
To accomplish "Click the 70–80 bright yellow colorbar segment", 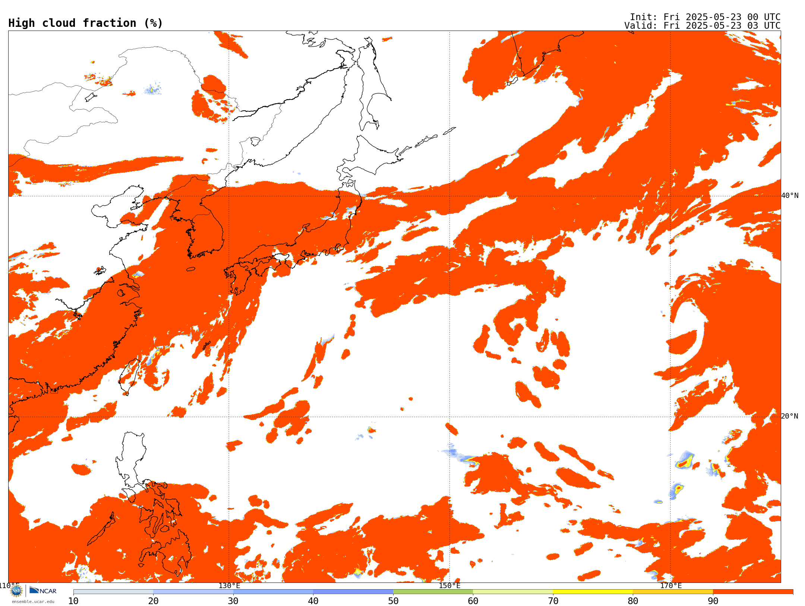I will pyautogui.click(x=593, y=592).
